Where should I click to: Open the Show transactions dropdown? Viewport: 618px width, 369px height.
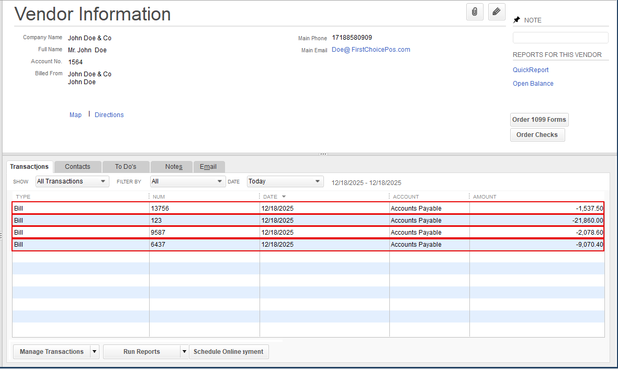pos(72,181)
